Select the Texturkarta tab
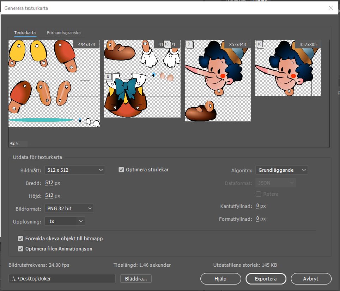Image resolution: width=340 pixels, height=291 pixels. point(25,33)
